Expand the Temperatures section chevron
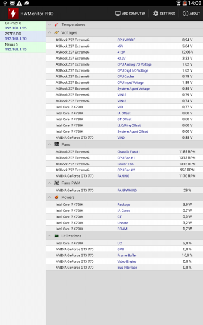 [49, 25]
